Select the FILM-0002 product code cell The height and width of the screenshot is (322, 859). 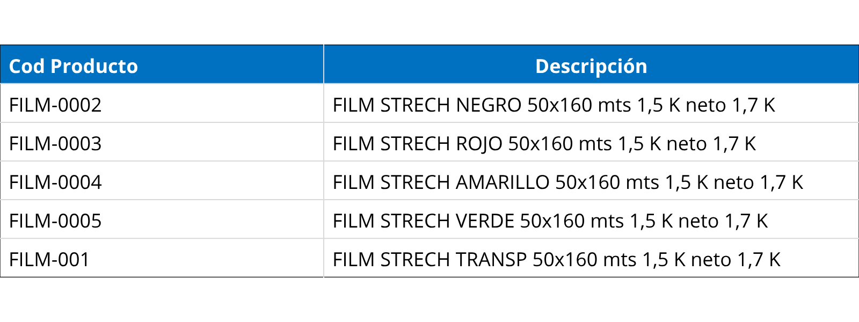click(162, 104)
